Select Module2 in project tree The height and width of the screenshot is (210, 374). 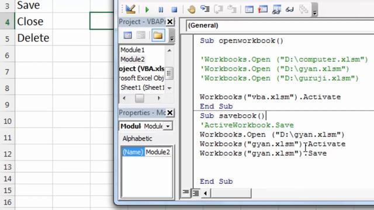(x=133, y=60)
